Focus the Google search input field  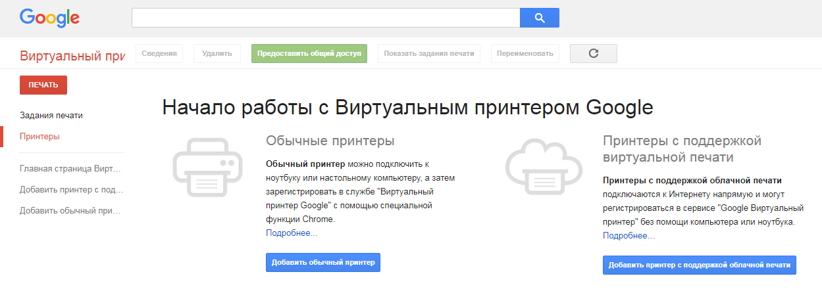(x=325, y=18)
